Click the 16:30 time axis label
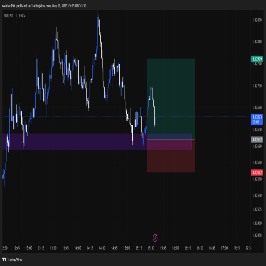 click(200, 248)
